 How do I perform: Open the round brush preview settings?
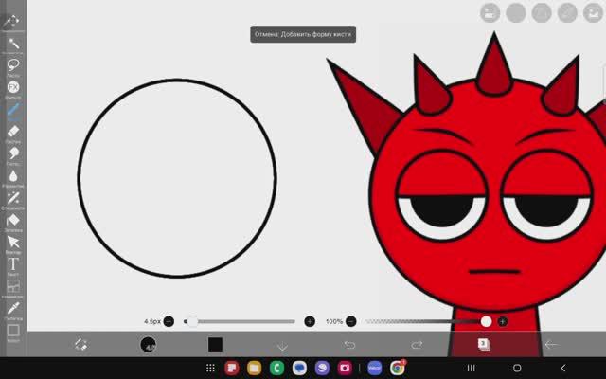coord(148,344)
